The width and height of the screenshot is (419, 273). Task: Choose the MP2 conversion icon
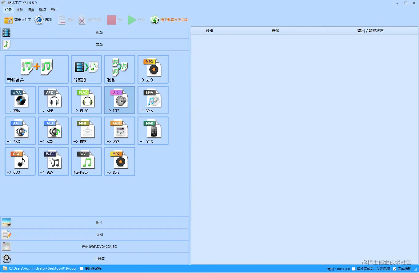[x=120, y=161]
